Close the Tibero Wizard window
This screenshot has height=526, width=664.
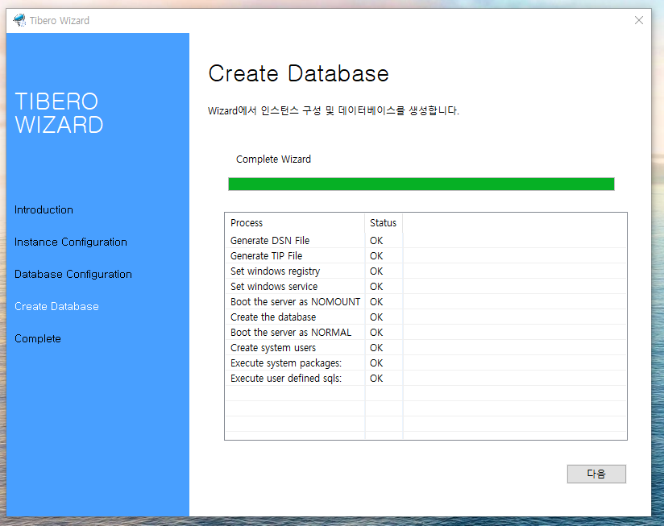(638, 20)
